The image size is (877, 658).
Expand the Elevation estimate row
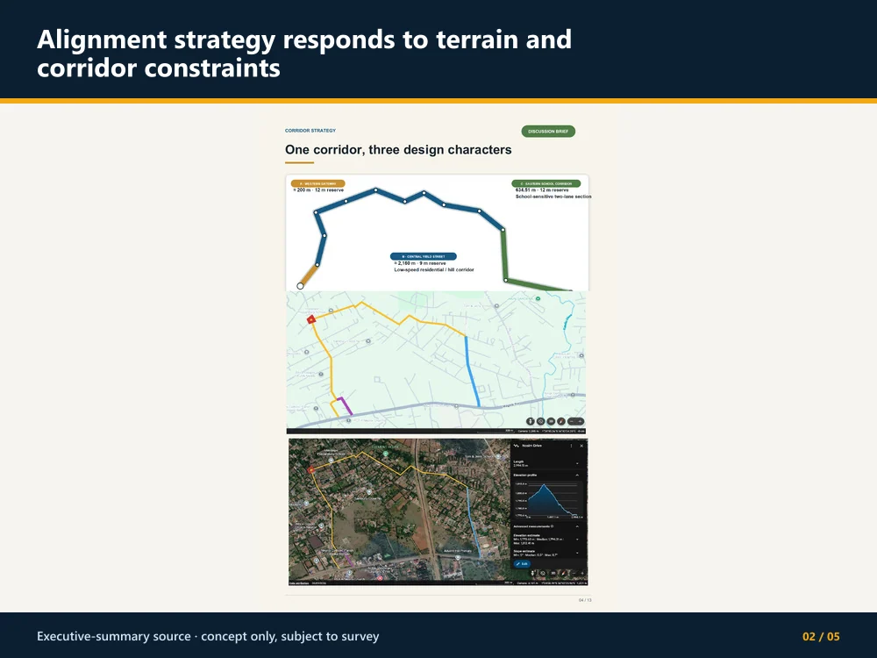pos(577,540)
